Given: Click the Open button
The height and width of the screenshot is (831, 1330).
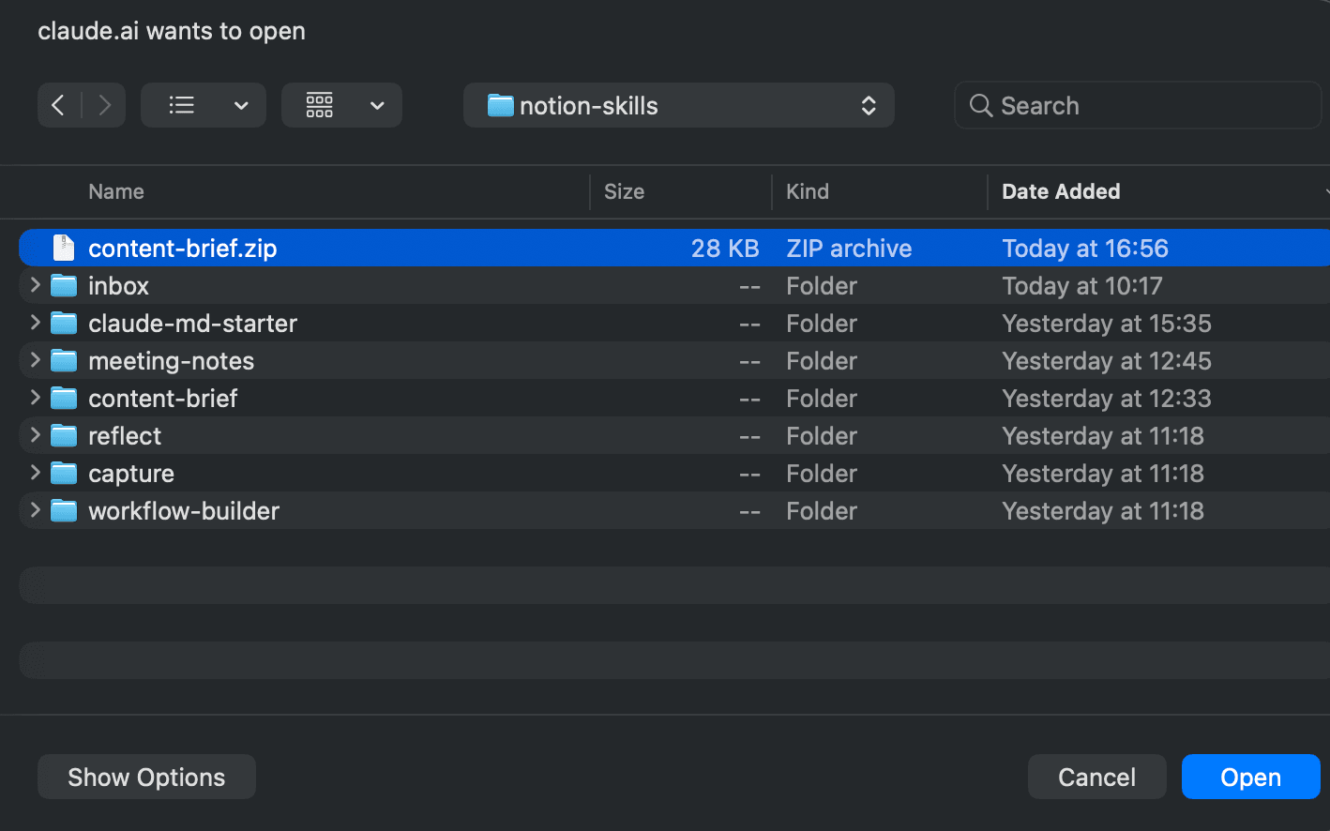Looking at the screenshot, I should pos(1250,777).
